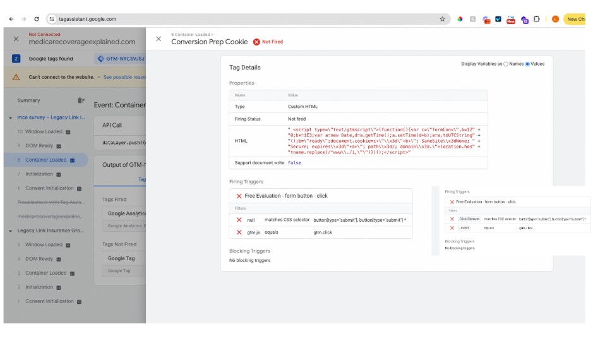Select event 1 Consent Initialization
This screenshot has width=605, height=341.
pyautogui.click(x=49, y=301)
